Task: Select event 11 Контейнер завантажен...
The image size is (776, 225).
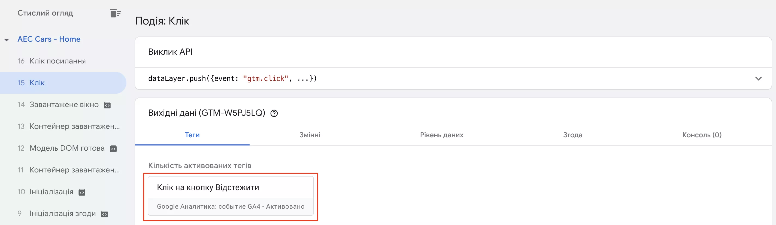Action: click(63, 170)
